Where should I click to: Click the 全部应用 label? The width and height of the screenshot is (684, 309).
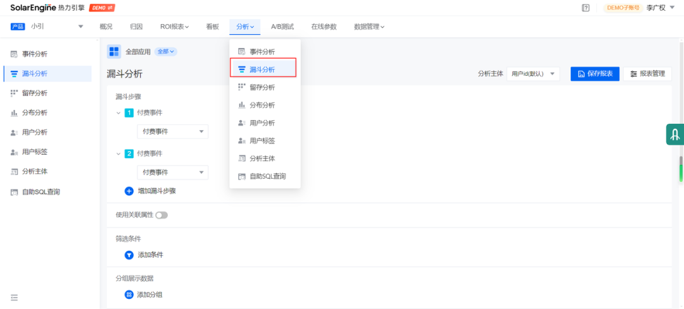[138, 52]
